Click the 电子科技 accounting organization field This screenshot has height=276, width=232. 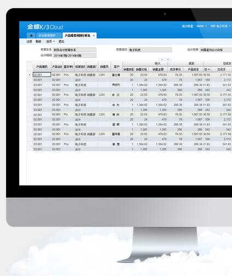click(x=150, y=50)
